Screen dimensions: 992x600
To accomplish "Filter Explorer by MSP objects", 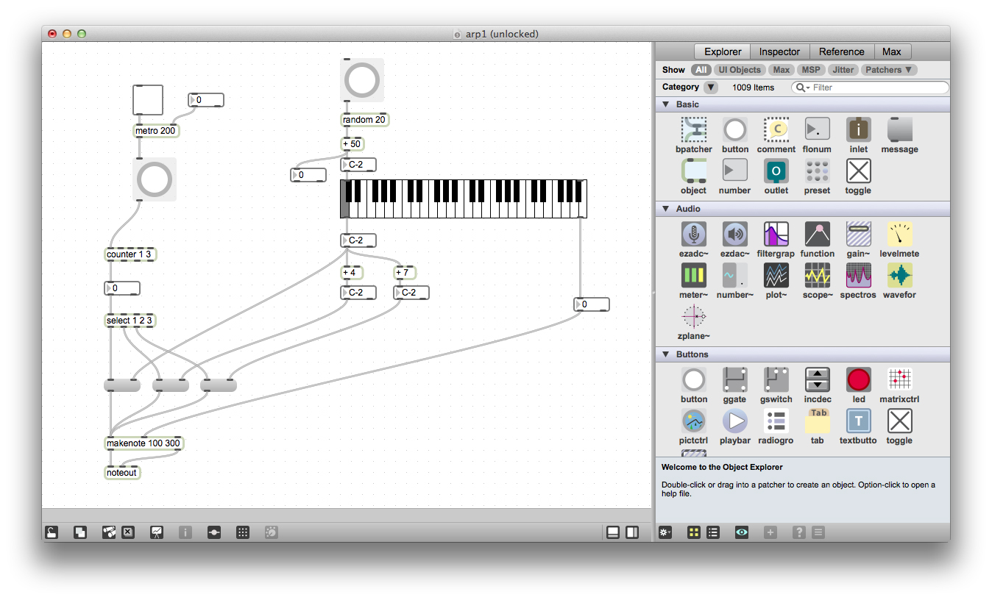I will (x=811, y=70).
